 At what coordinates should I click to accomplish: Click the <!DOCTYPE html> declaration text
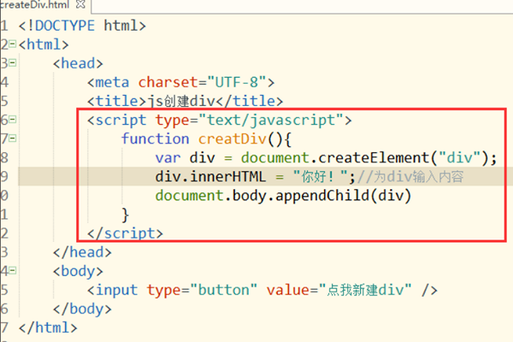(x=82, y=26)
